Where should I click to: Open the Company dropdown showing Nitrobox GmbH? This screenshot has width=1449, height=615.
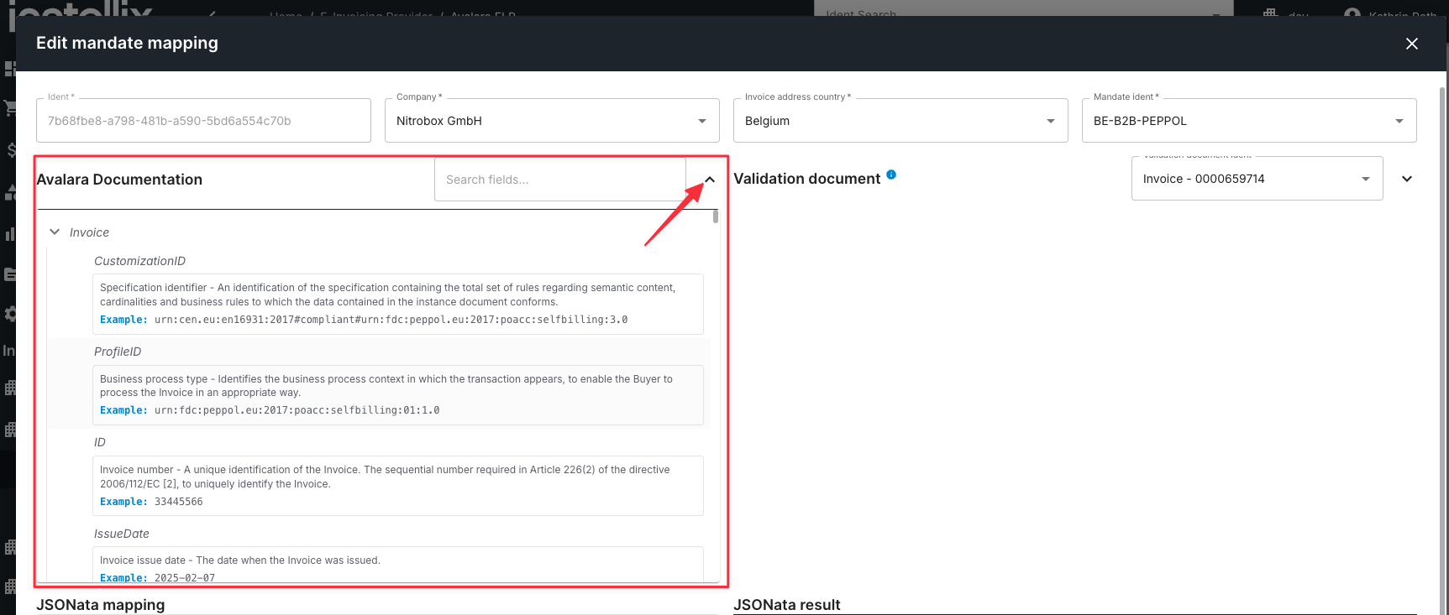point(552,121)
